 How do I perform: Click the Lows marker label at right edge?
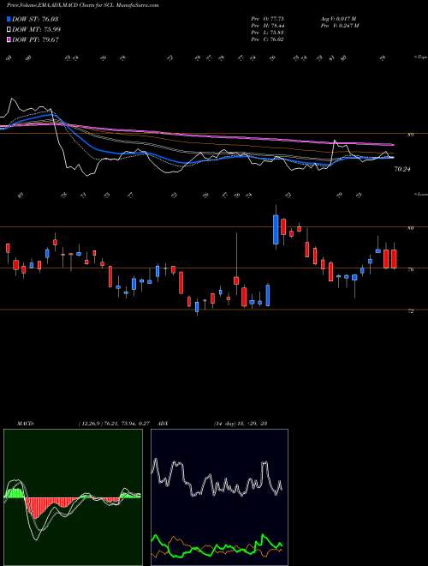pyautogui.click(x=420, y=194)
